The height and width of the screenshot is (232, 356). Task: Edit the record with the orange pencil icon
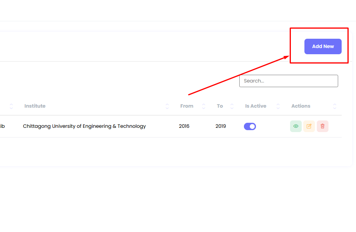pyautogui.click(x=309, y=126)
